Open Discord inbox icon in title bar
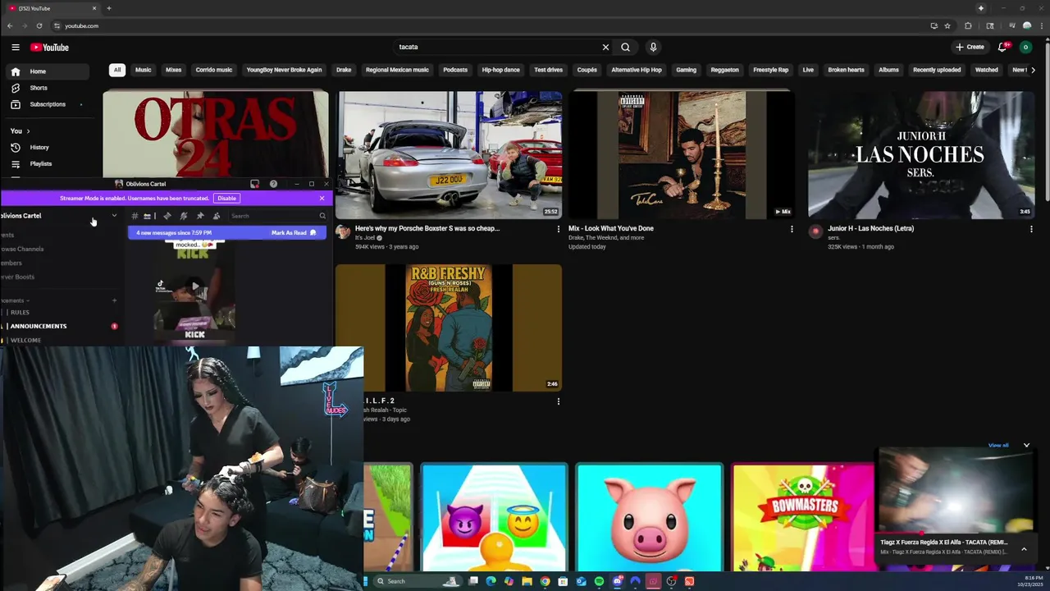This screenshot has width=1050, height=591. (254, 184)
